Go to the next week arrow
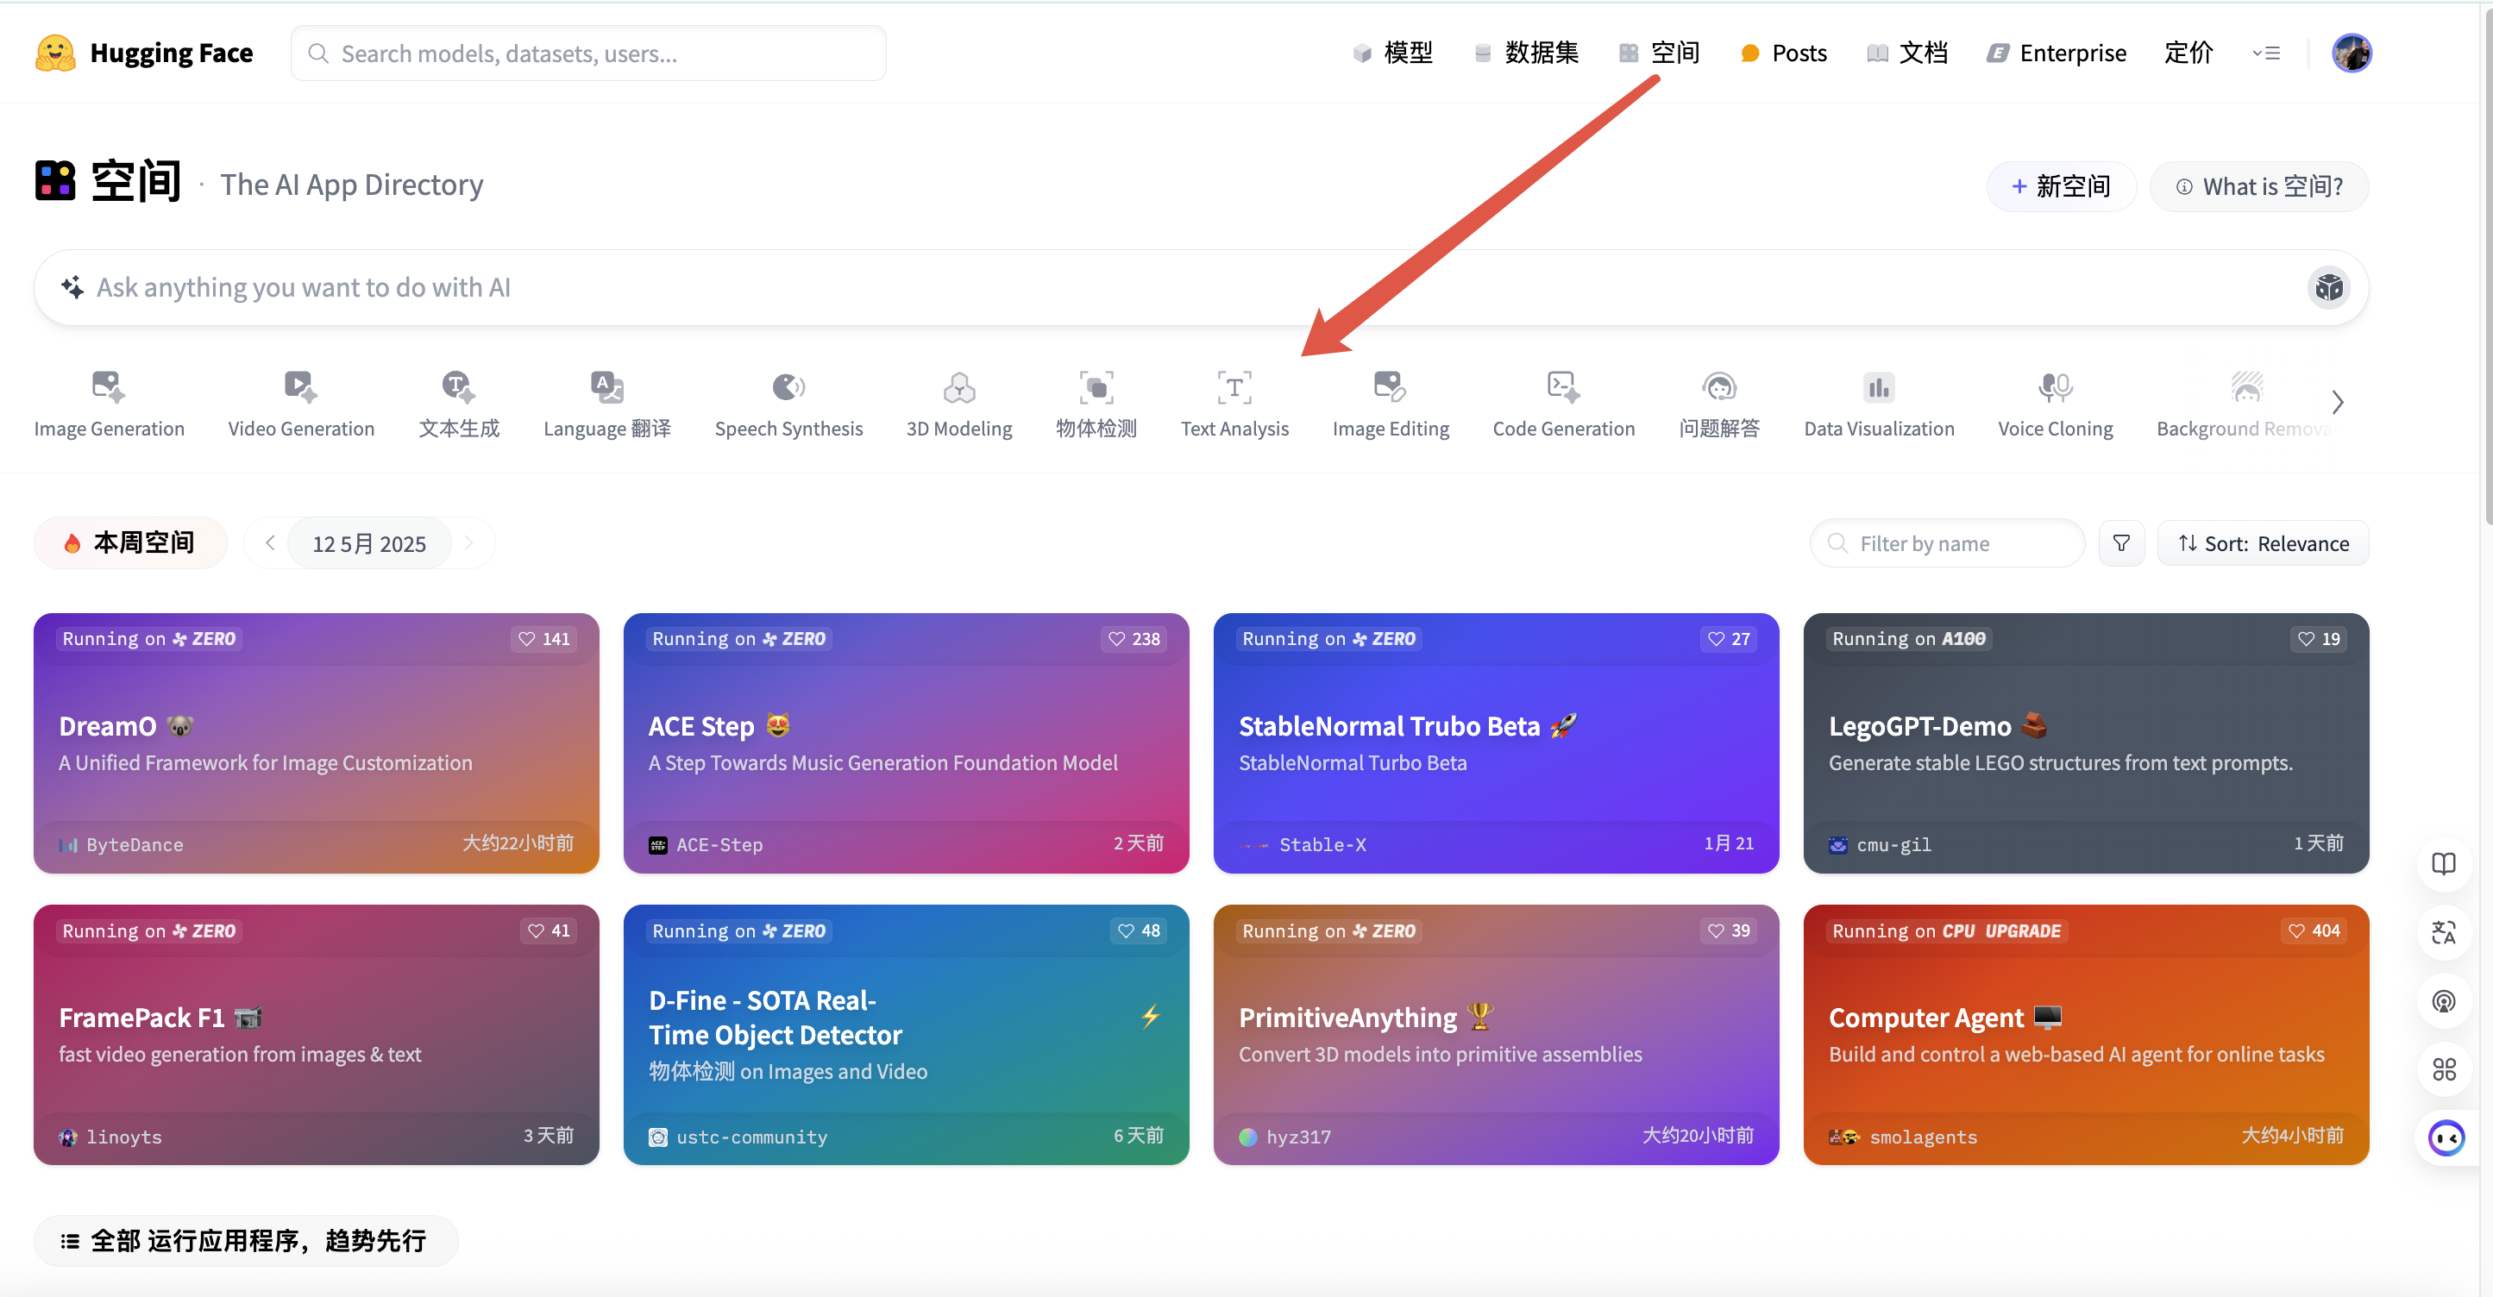 (x=469, y=543)
